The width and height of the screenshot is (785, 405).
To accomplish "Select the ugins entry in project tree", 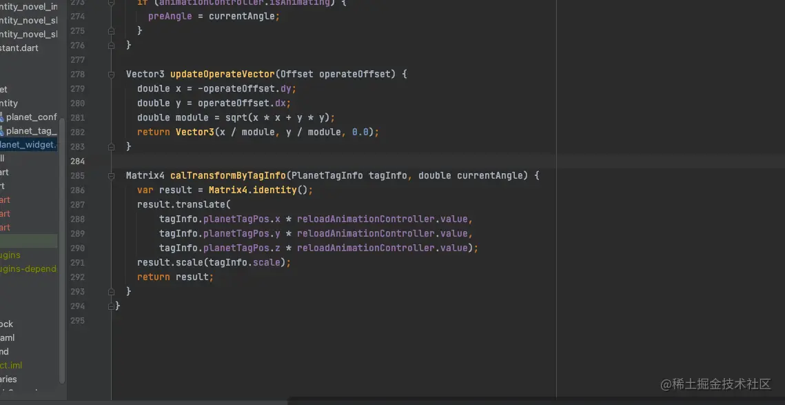I will (x=10, y=255).
